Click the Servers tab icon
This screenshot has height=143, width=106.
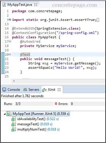[x=25, y=90]
